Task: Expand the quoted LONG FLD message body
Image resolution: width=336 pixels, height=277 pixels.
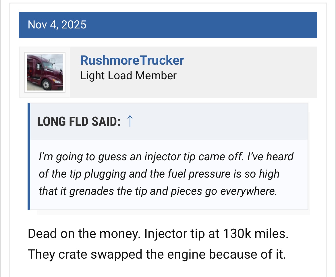Action: 169,175
